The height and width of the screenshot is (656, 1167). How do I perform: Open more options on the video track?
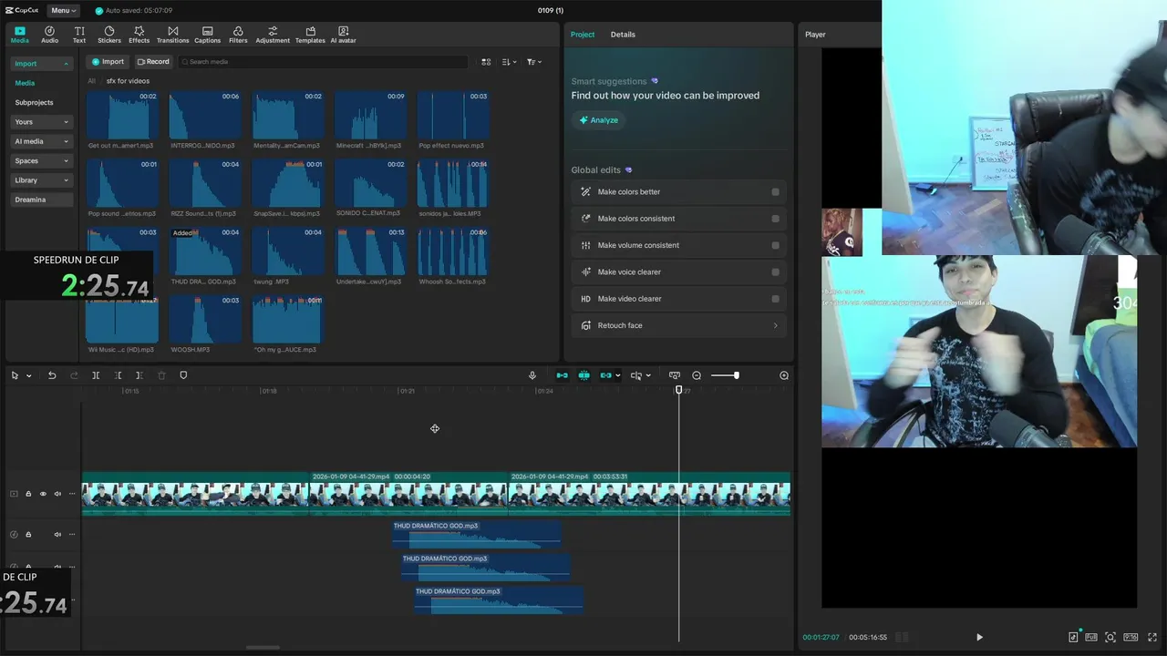click(x=72, y=494)
